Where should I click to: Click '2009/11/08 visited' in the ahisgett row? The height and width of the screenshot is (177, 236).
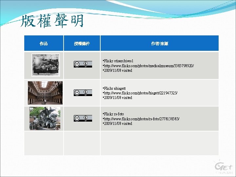[x=118, y=98]
